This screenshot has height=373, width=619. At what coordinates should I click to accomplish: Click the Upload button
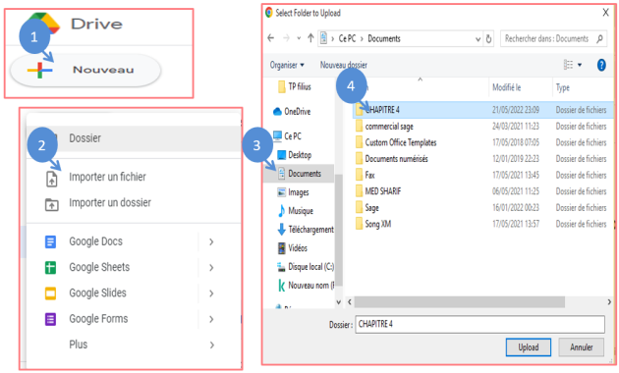[529, 347]
